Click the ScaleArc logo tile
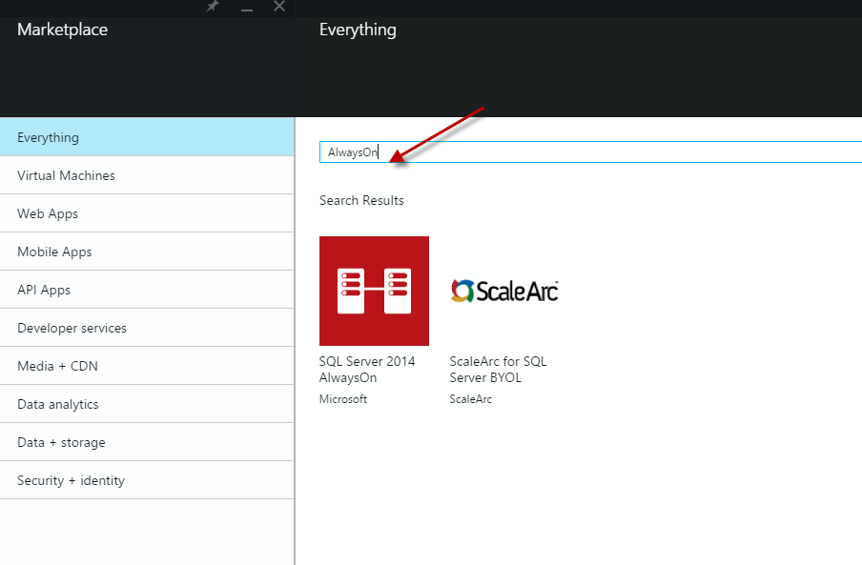 [x=503, y=291]
